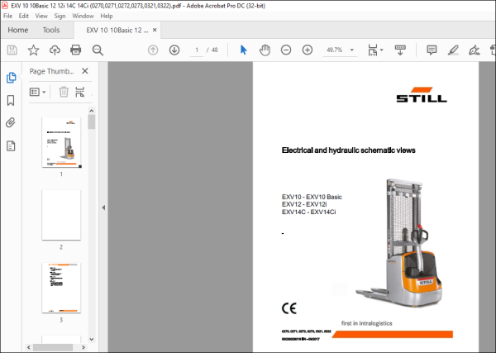
Task: Switch to the Home tab
Action: 18,30
